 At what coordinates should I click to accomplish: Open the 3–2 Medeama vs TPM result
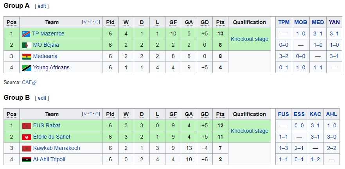(284, 56)
